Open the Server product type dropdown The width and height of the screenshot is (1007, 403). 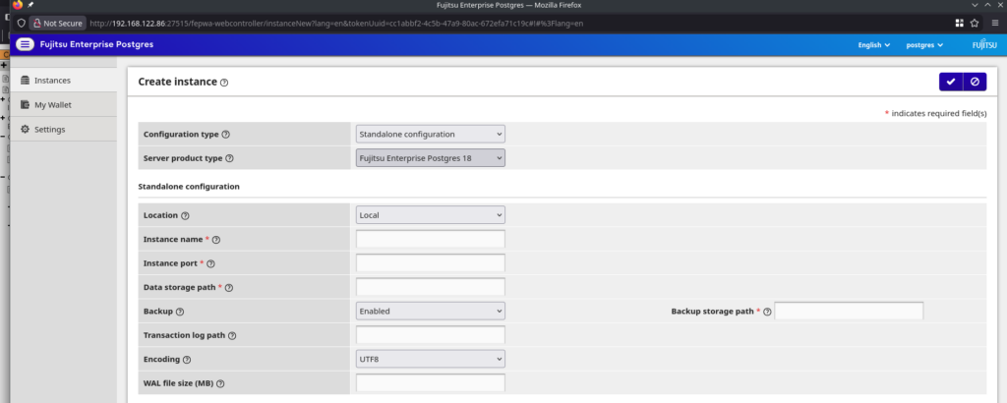tap(430, 158)
